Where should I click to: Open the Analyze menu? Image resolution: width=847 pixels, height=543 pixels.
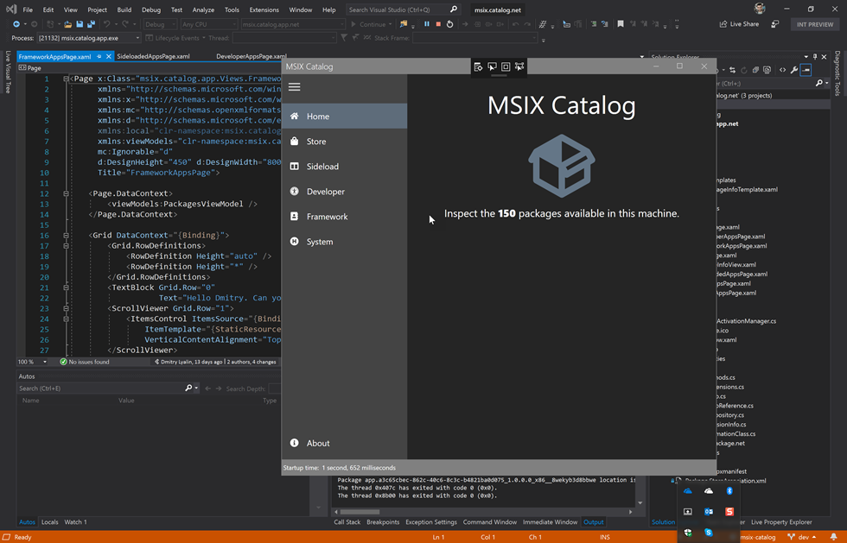[x=203, y=9]
